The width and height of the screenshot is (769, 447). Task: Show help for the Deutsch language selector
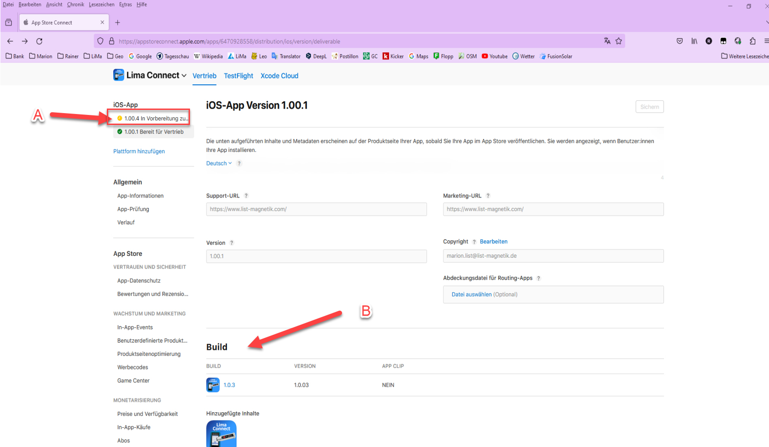point(239,163)
